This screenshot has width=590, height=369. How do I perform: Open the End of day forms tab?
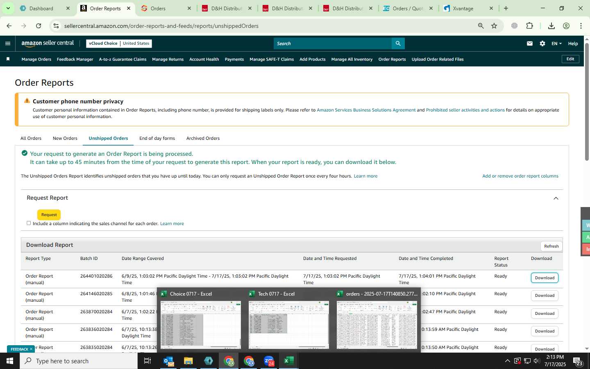(x=157, y=138)
